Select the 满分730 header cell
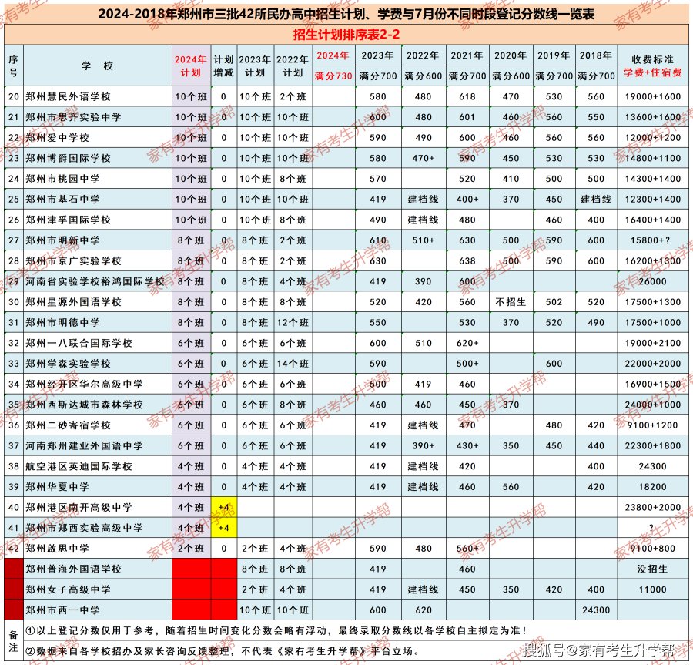The image size is (693, 665). pos(333,76)
